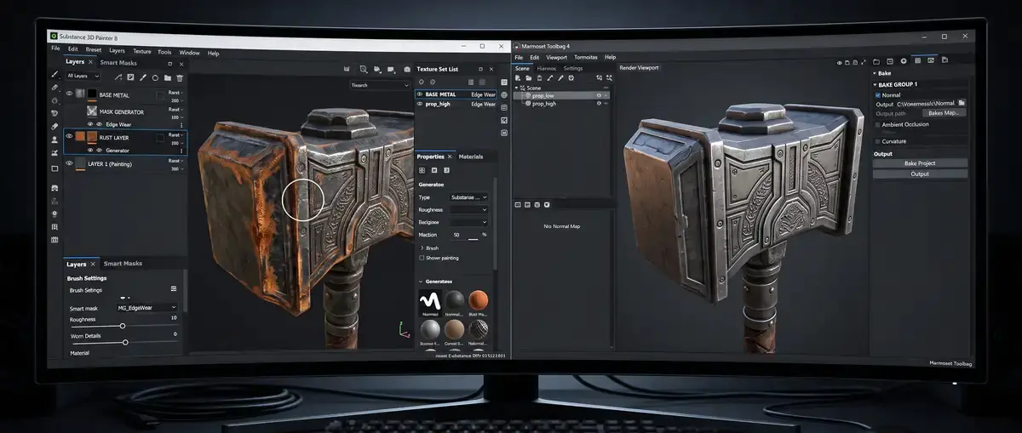Click the hamburger menu icon beside Brush Settings
The height and width of the screenshot is (433, 1022).
point(174,288)
